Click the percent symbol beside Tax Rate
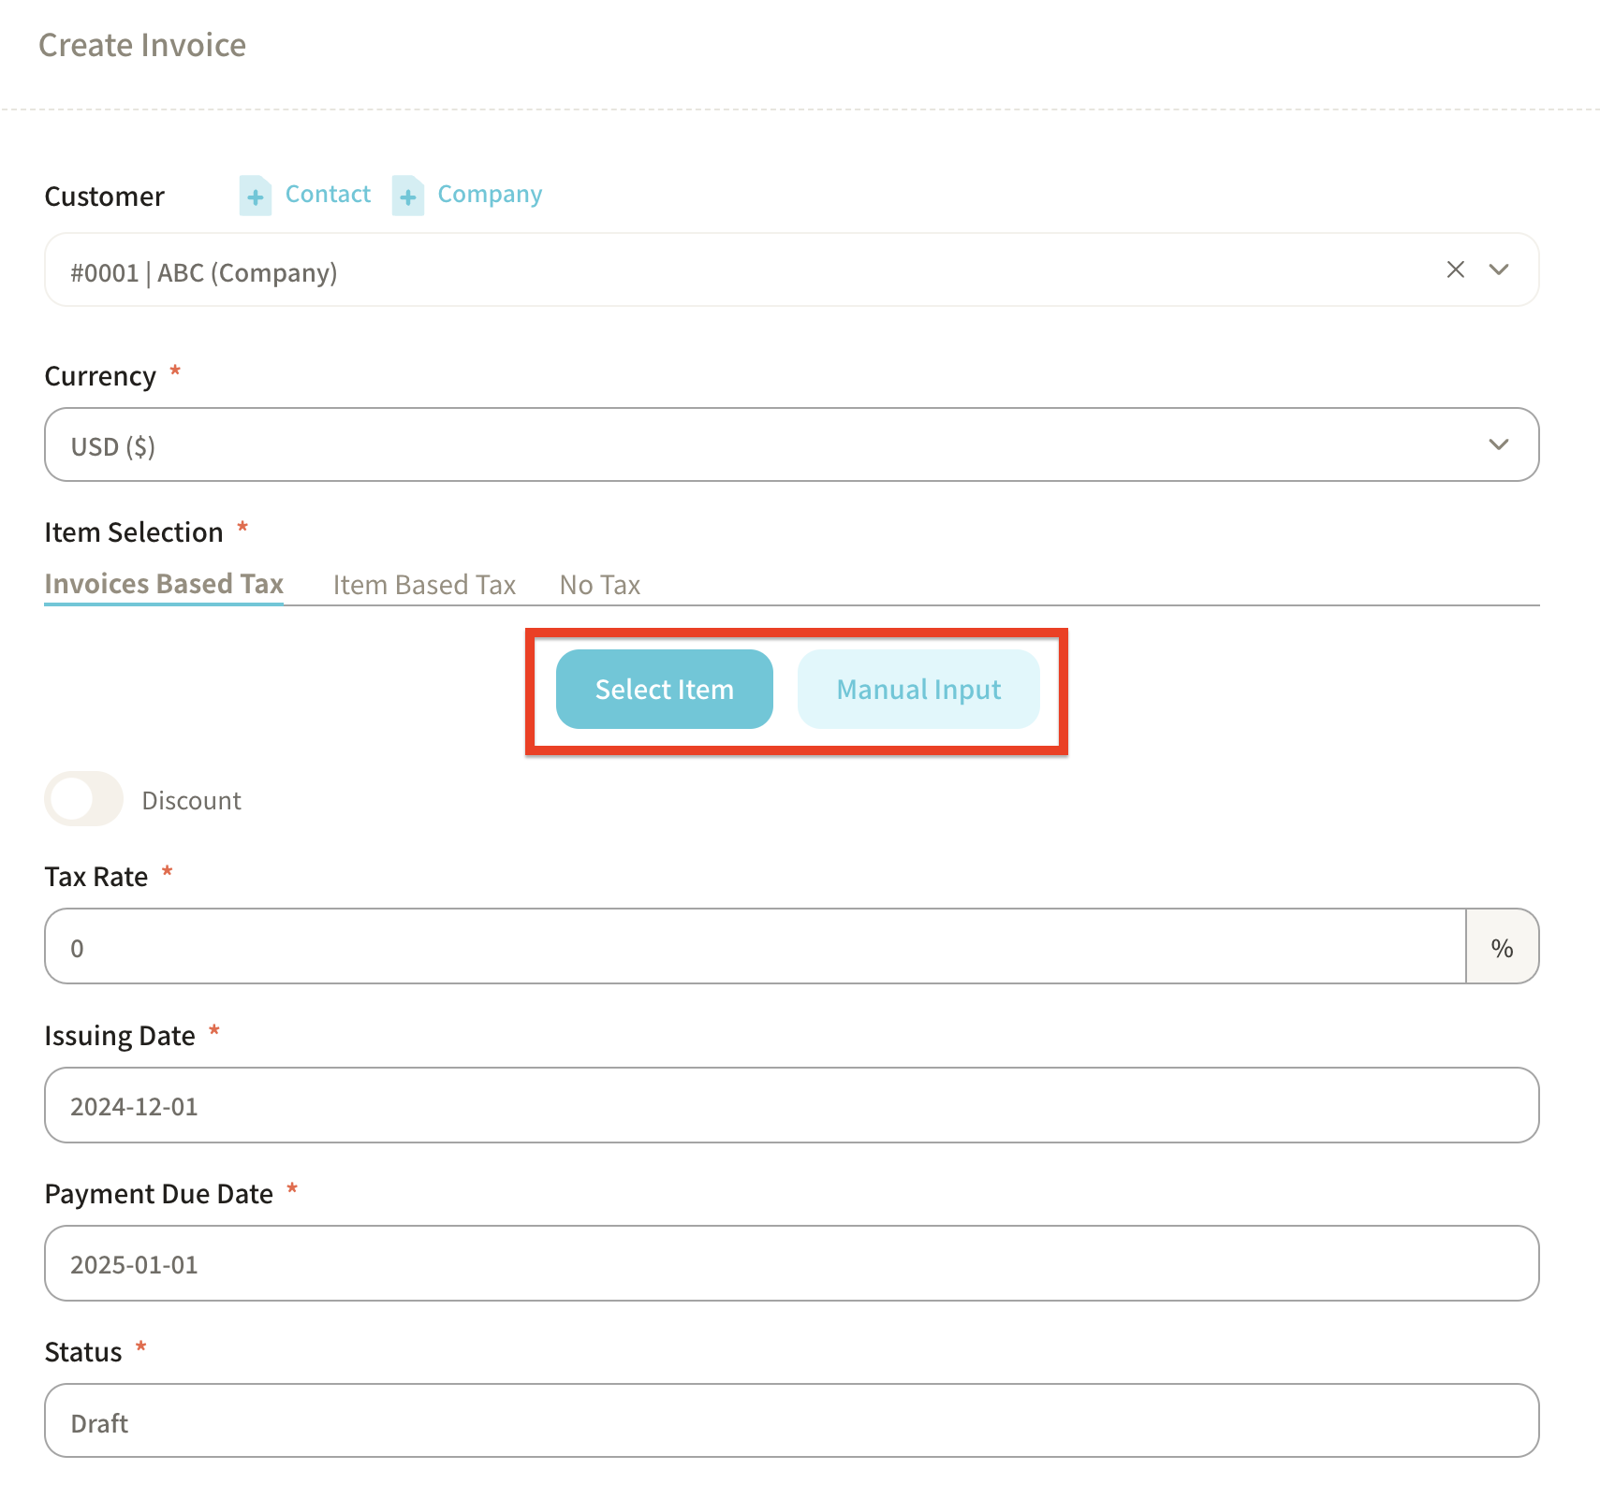This screenshot has height=1499, width=1600. pyautogui.click(x=1502, y=947)
